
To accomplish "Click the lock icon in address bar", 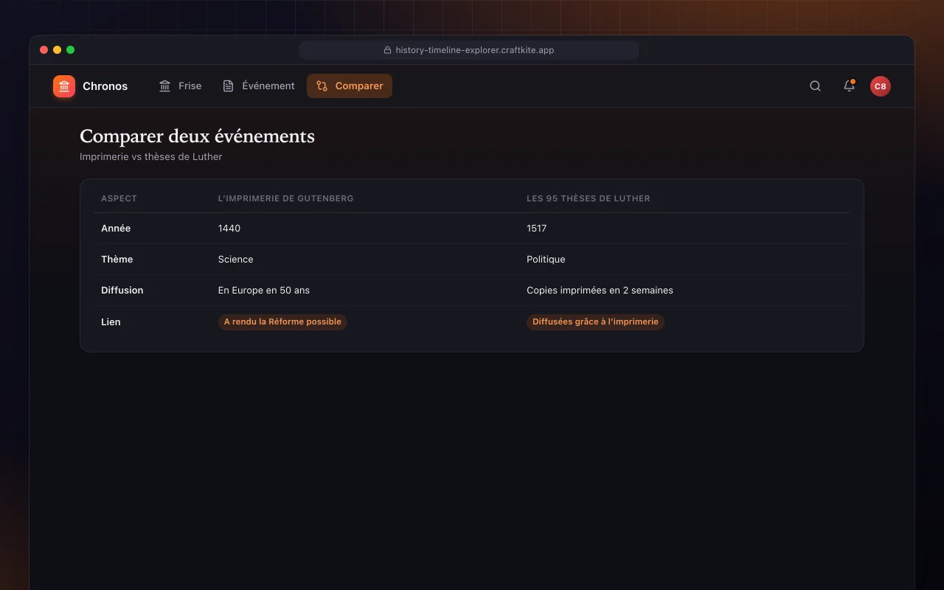I will click(387, 50).
